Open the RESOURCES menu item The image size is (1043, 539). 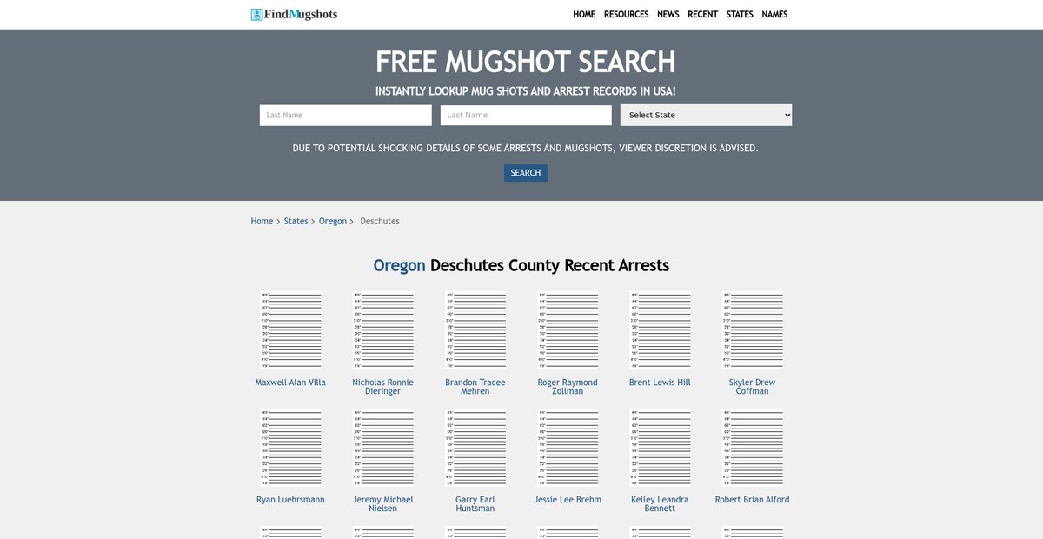627,15
